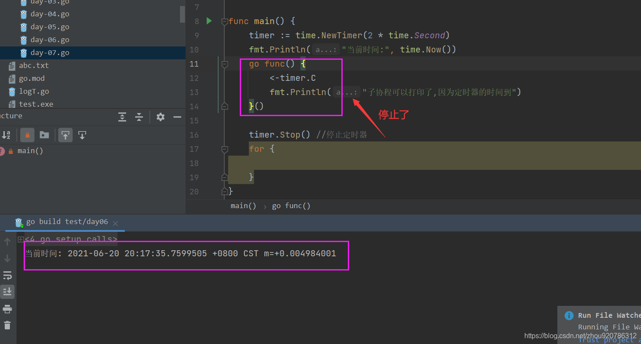Collapse all nodes in Structure panel

[139, 117]
